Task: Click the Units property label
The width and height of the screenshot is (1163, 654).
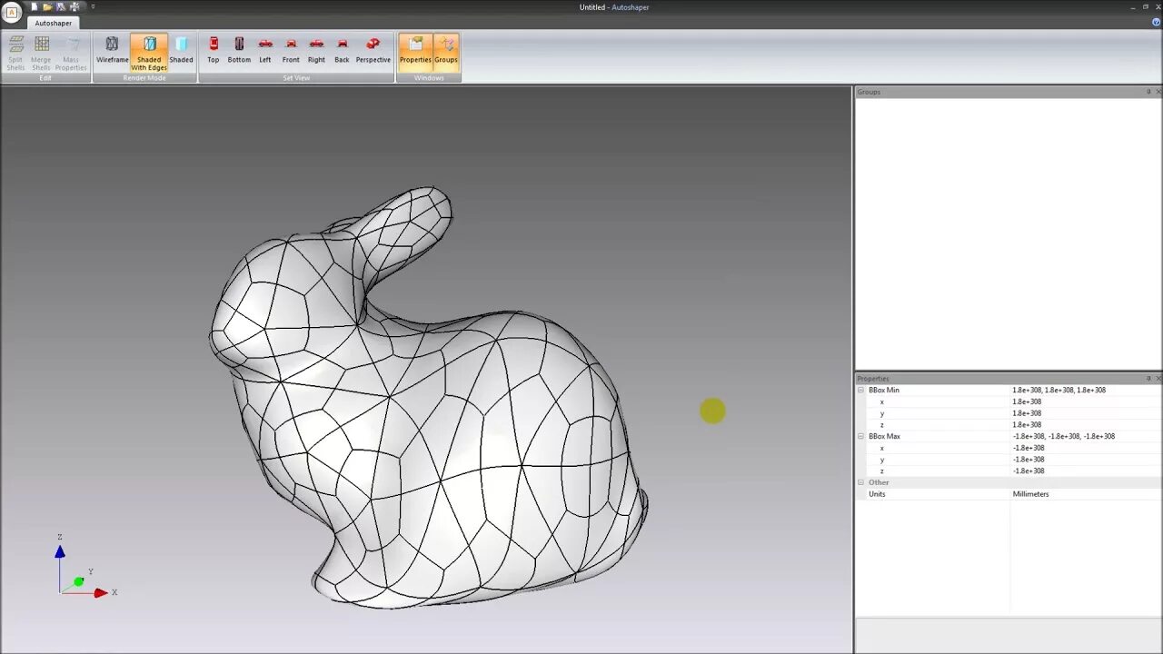Action: click(877, 494)
